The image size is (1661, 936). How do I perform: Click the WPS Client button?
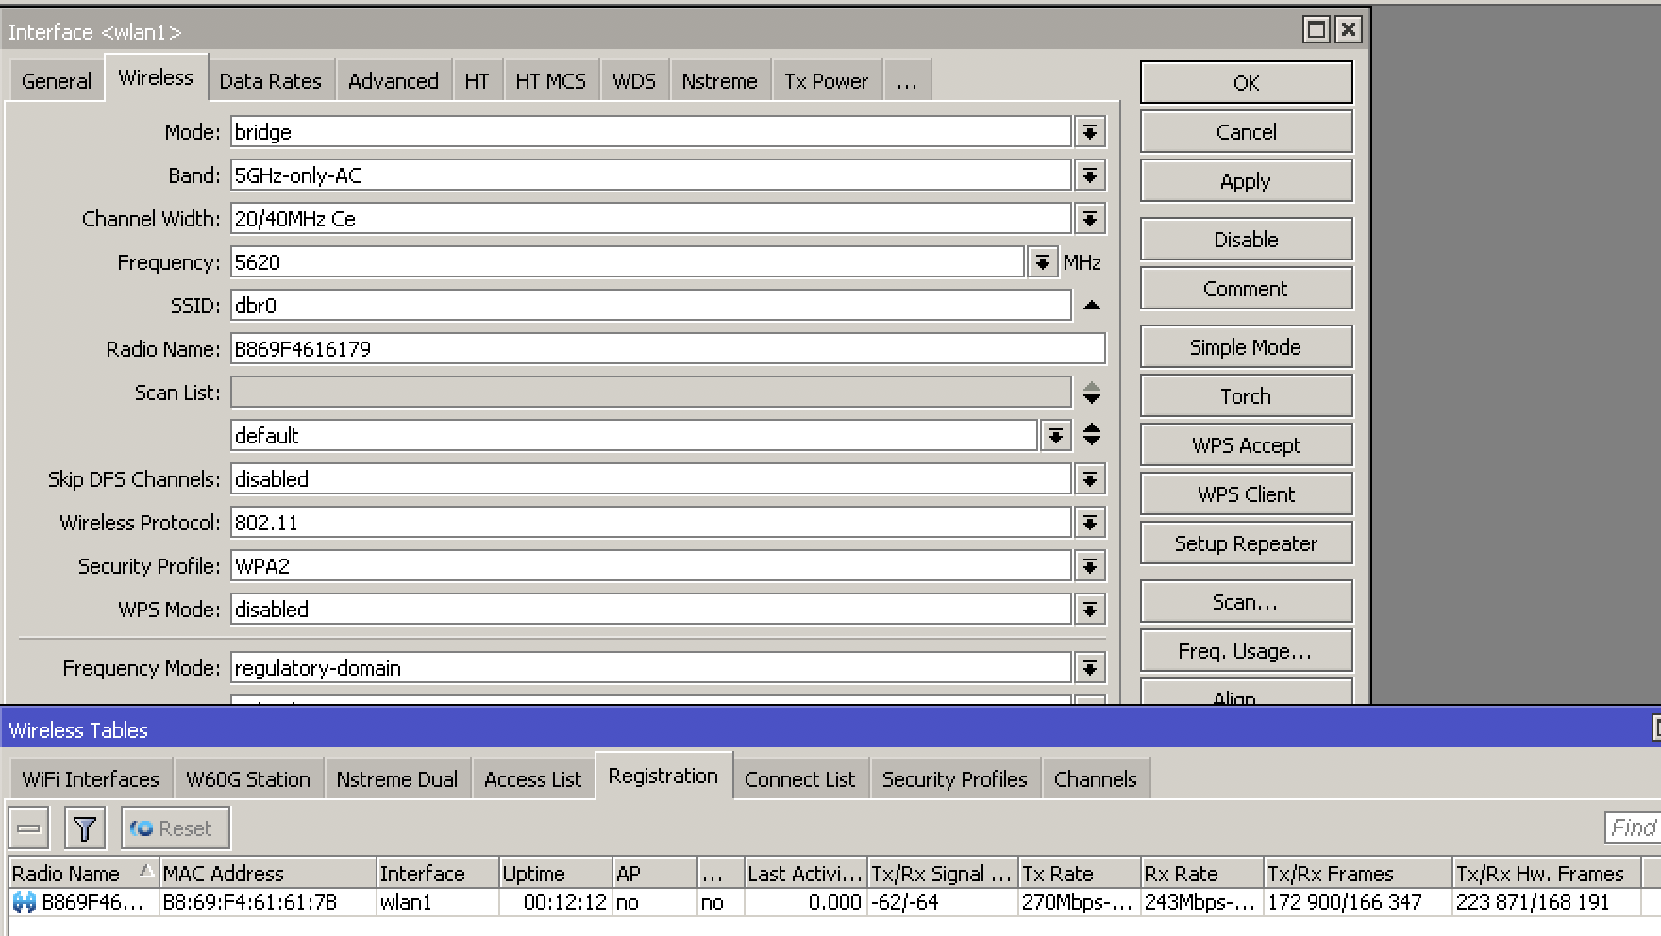point(1246,494)
